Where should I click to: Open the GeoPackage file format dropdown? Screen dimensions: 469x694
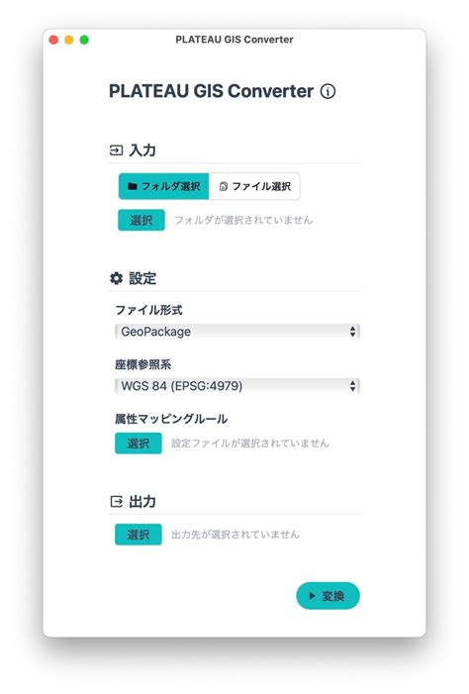pos(237,332)
